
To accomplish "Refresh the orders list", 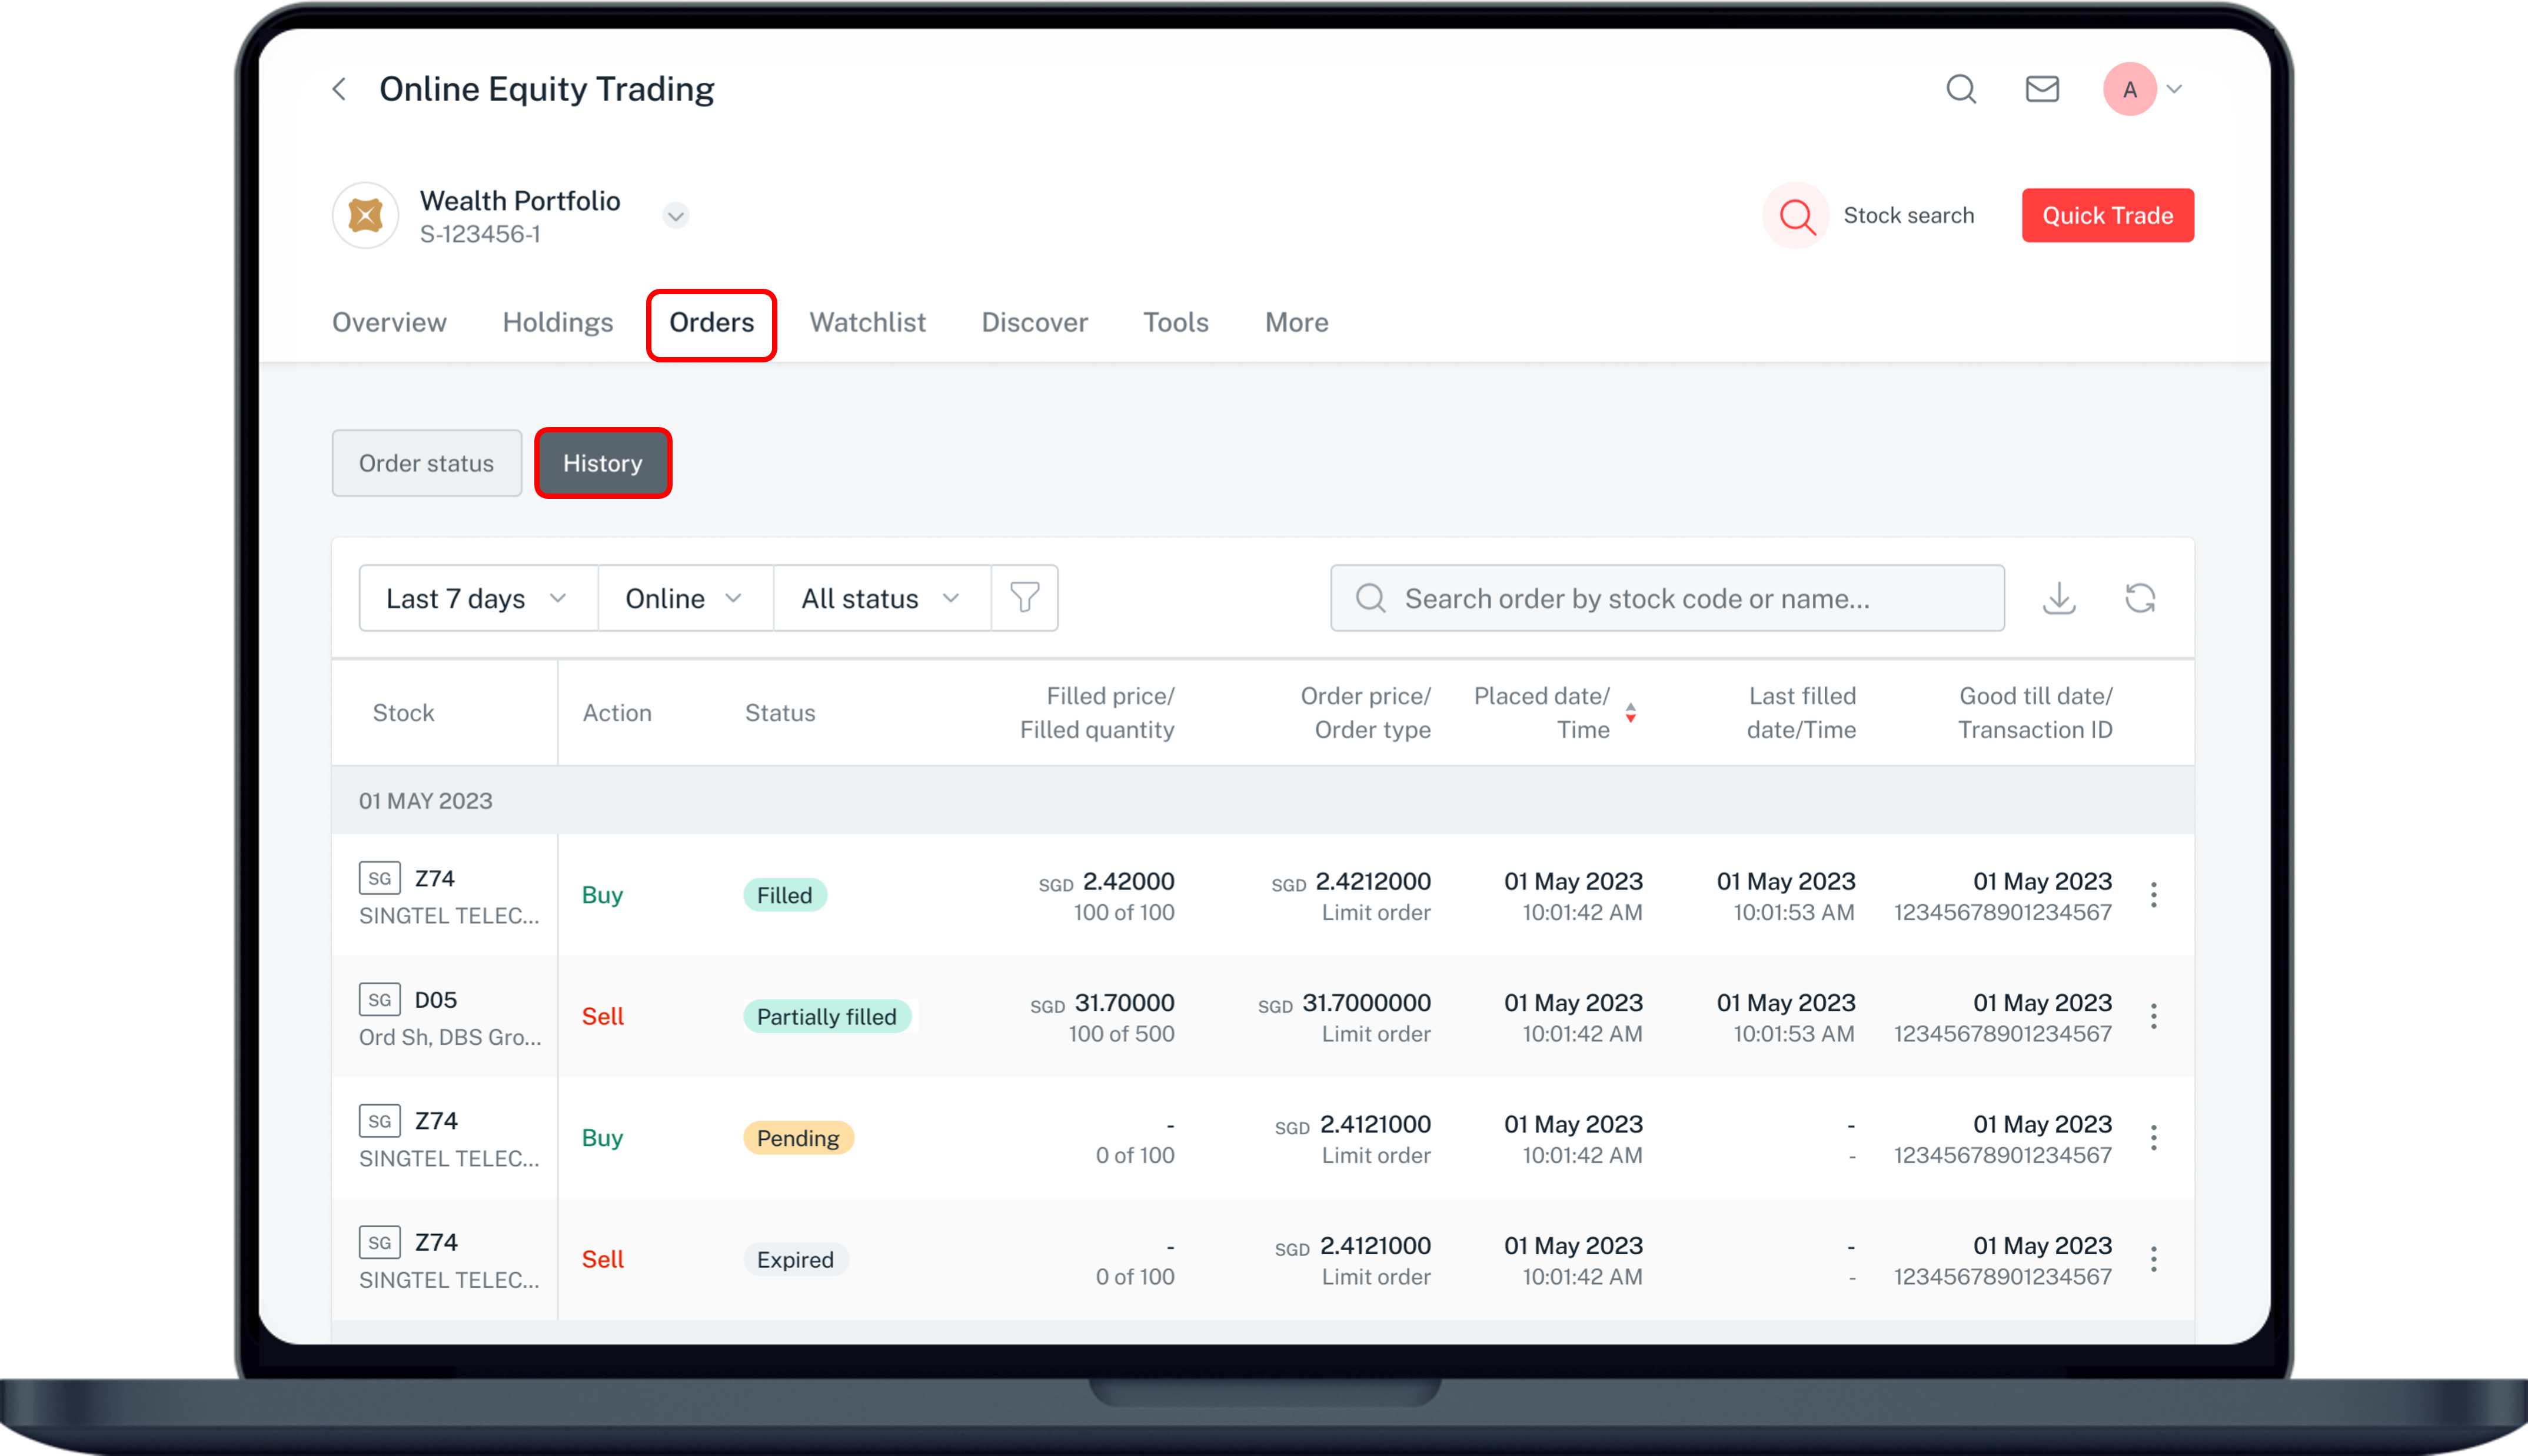I will pyautogui.click(x=2139, y=598).
